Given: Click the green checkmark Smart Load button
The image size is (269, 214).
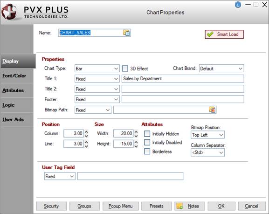Looking at the screenshot, I should click(x=224, y=35).
